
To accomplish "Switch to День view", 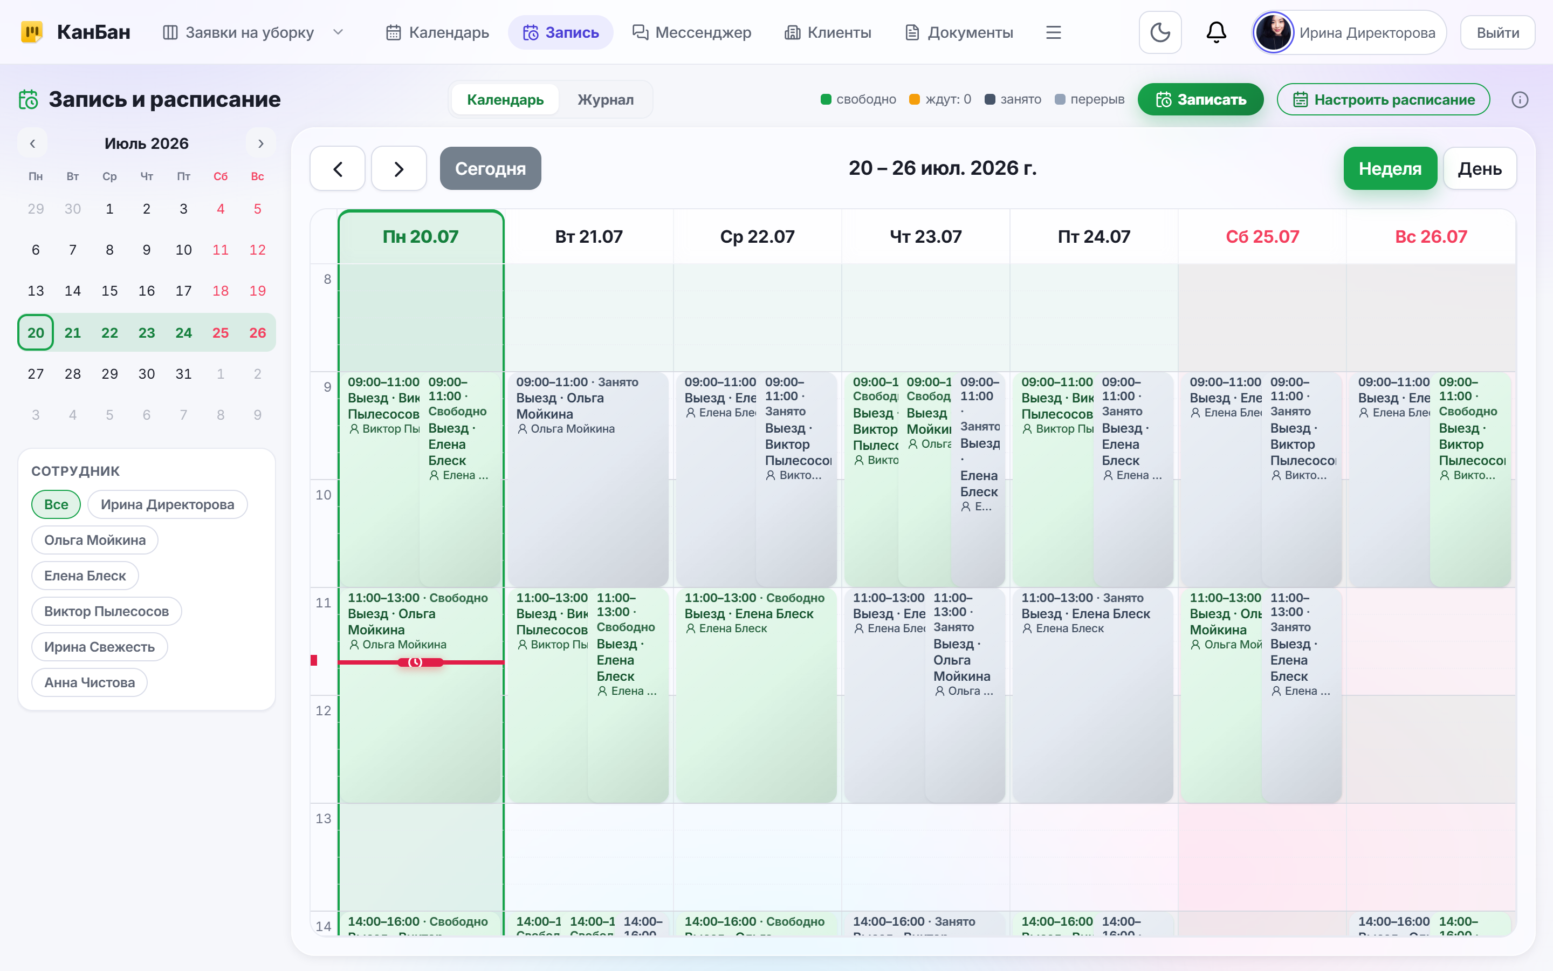I will [1479, 168].
